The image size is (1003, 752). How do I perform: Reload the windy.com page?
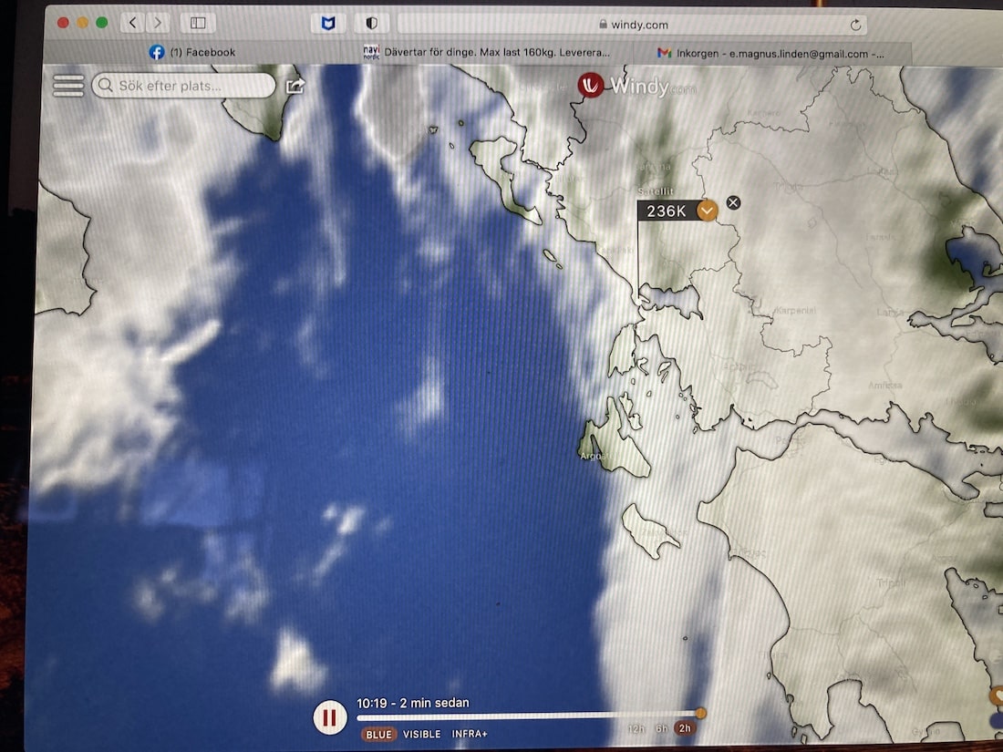coord(855,25)
